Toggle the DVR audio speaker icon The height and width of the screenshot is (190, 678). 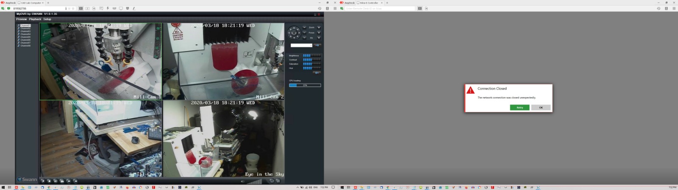click(242, 182)
